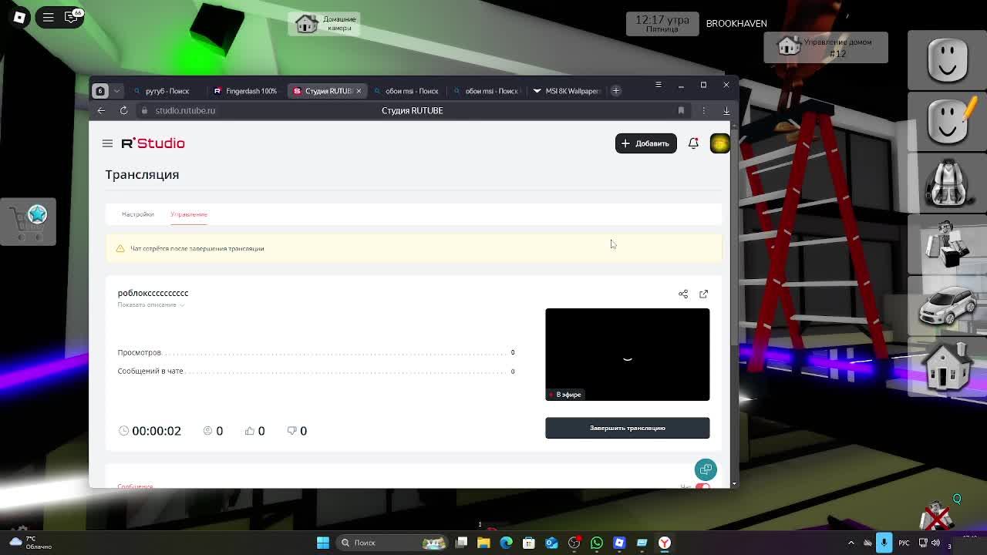Reload the studio.rutube.ru page
The height and width of the screenshot is (555, 987).
pyautogui.click(x=123, y=110)
